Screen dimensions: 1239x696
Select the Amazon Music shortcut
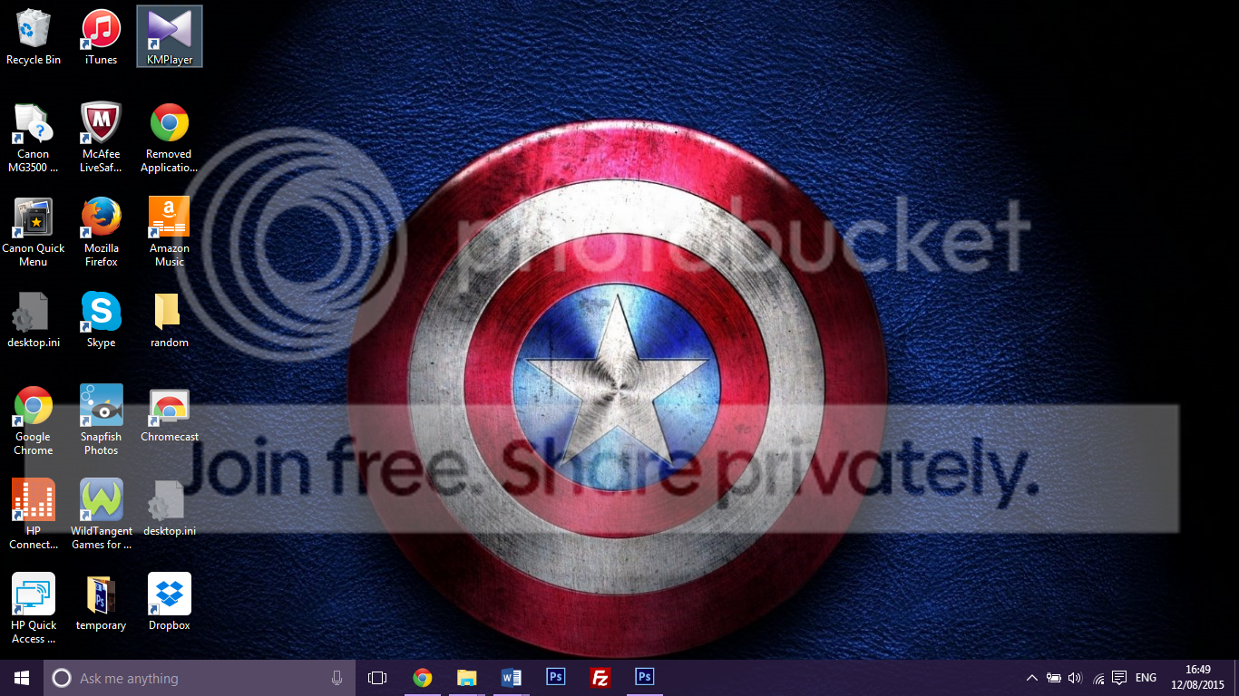tap(170, 232)
